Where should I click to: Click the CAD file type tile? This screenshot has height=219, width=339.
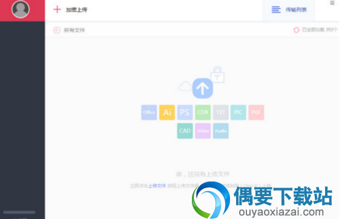pyautogui.click(x=185, y=131)
